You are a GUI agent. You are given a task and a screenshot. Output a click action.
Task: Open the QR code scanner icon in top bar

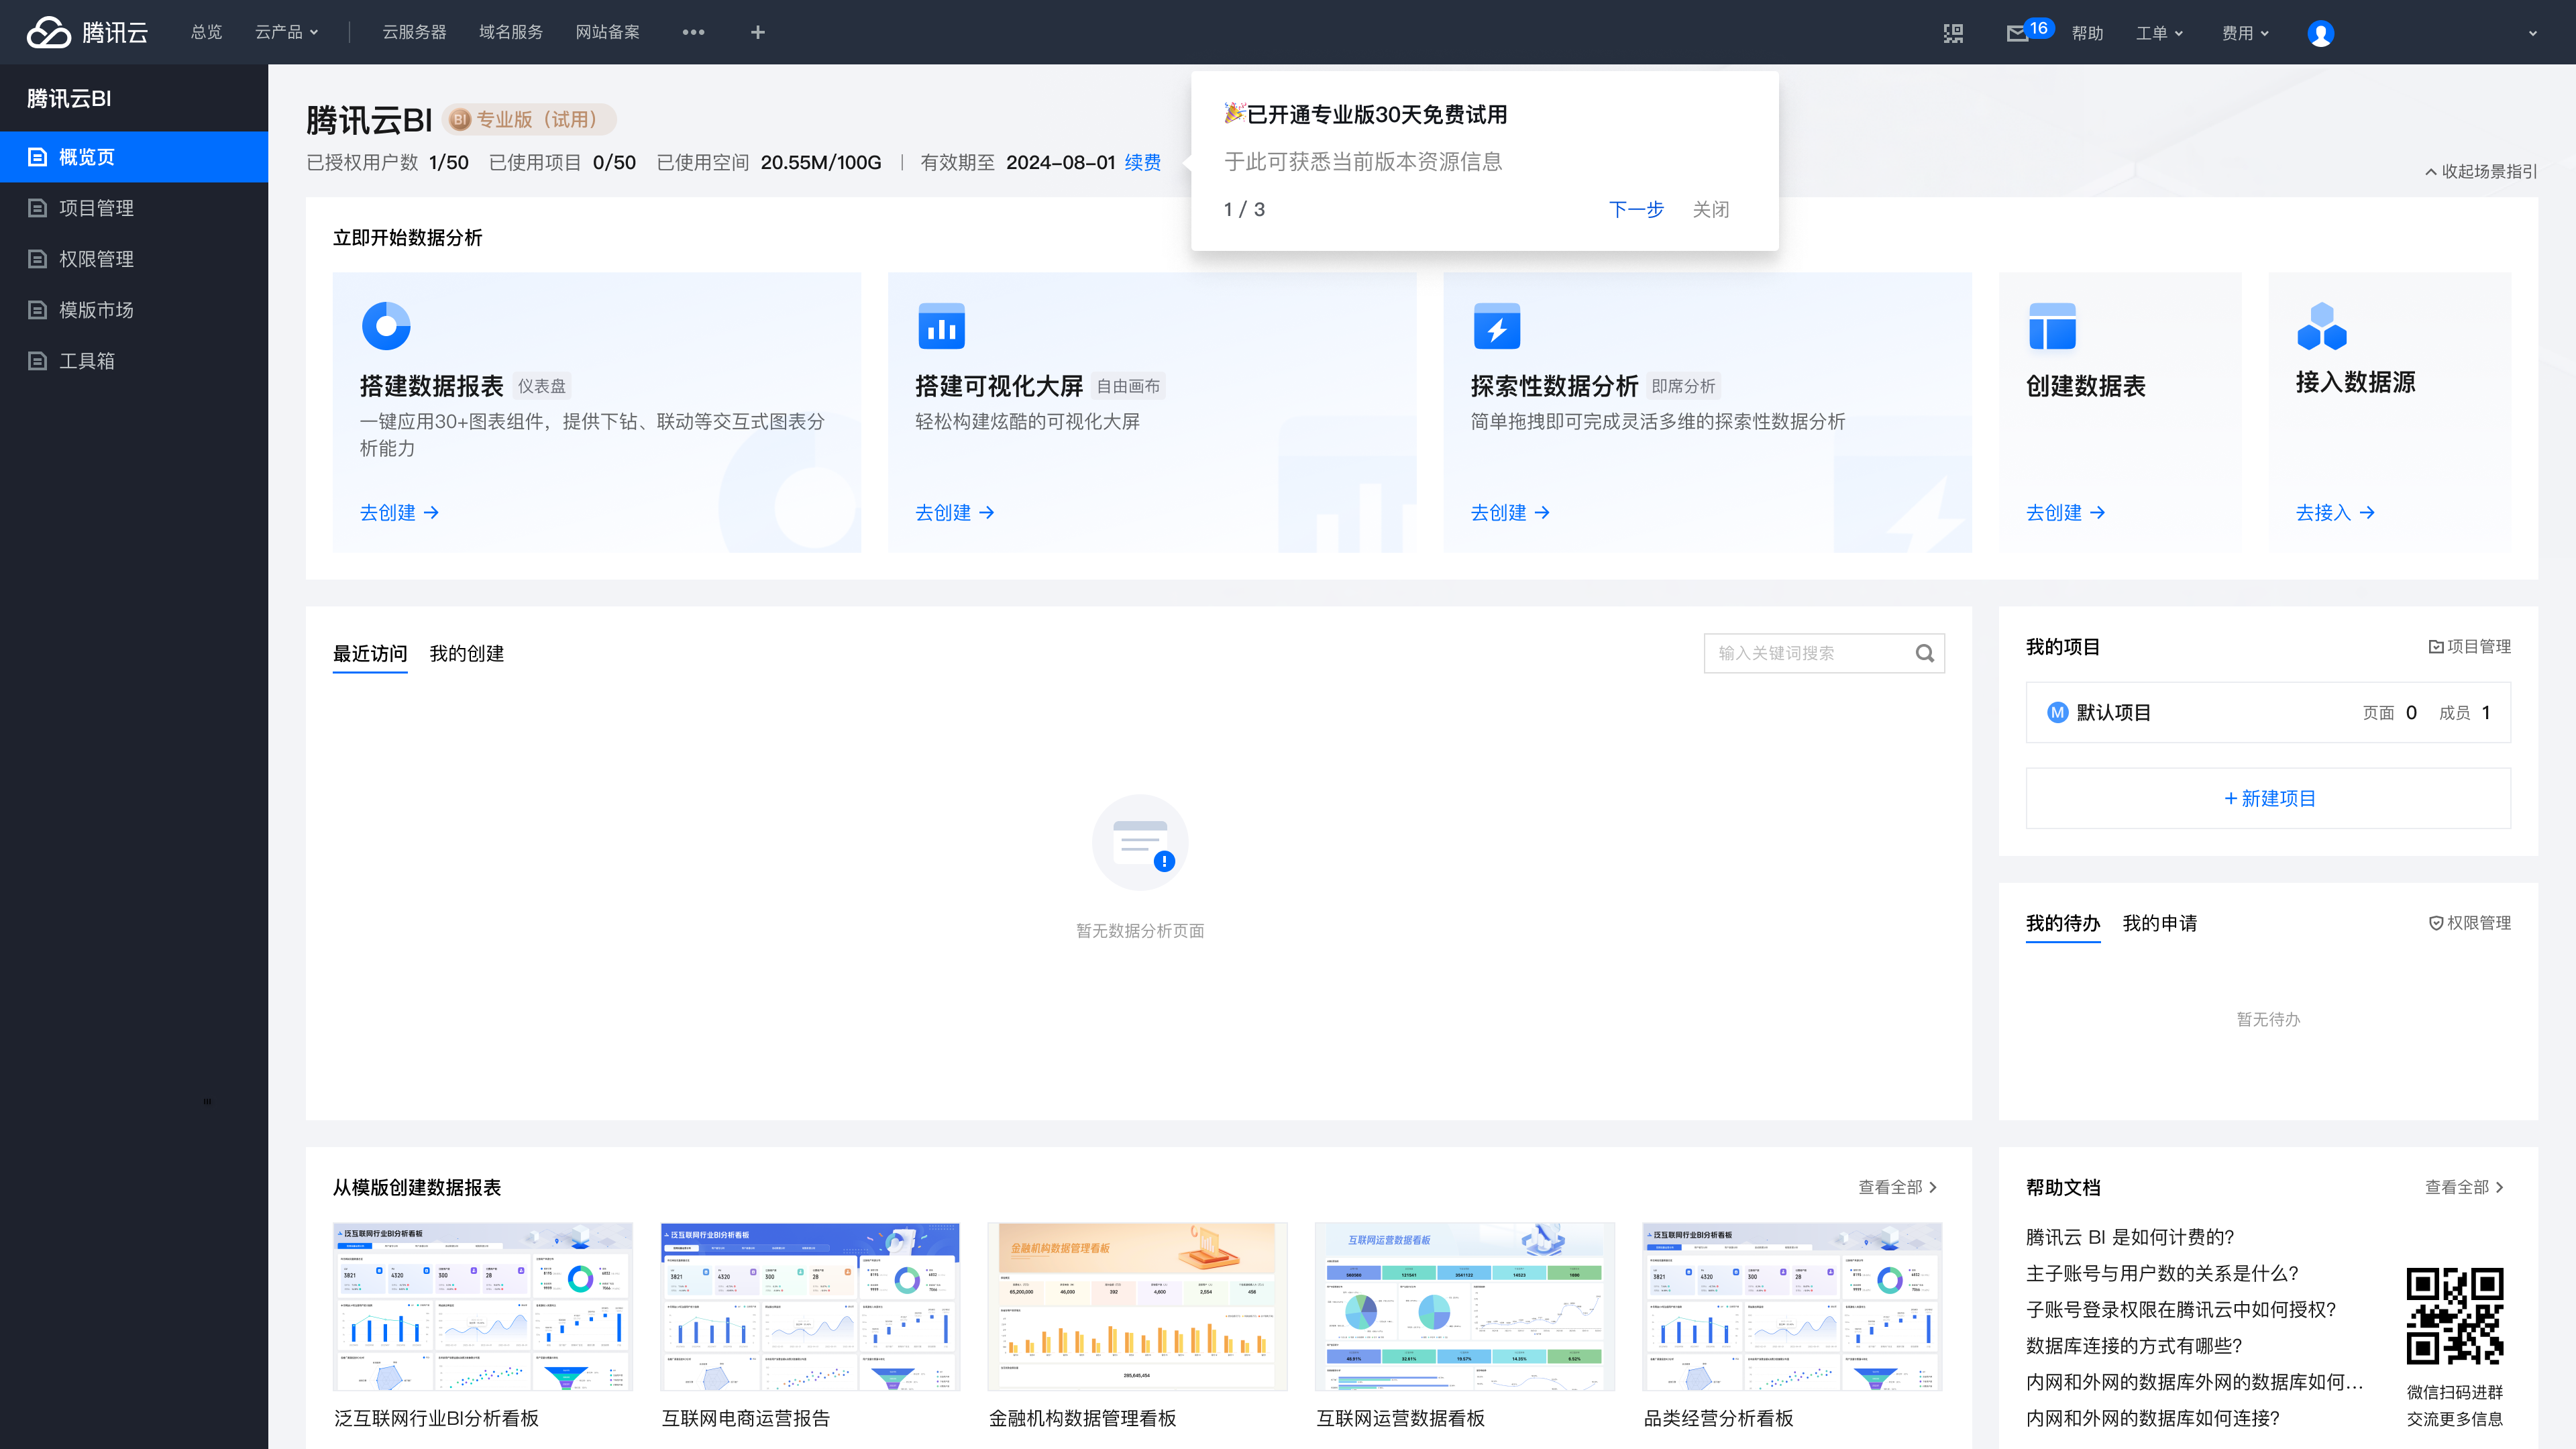tap(1953, 33)
